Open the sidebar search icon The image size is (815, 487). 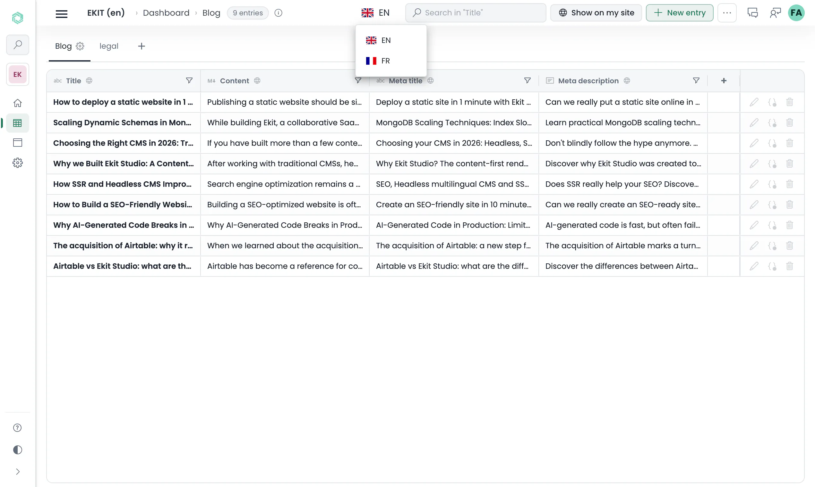pyautogui.click(x=18, y=45)
